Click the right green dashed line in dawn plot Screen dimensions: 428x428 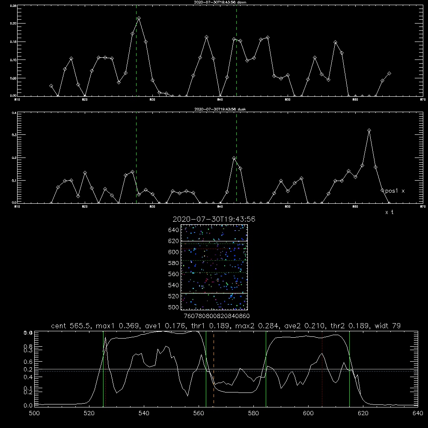pyautogui.click(x=236, y=51)
